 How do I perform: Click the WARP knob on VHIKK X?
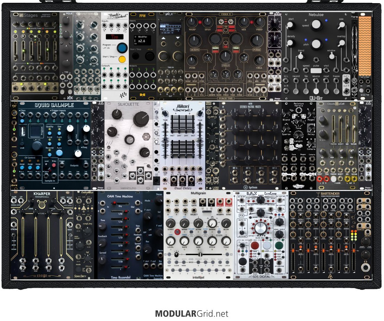pyautogui.click(x=192, y=22)
